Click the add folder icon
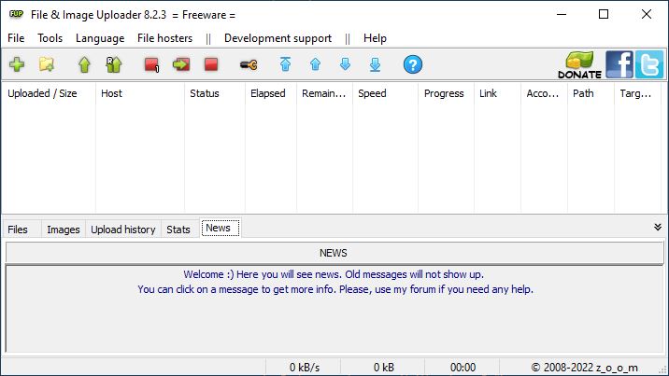The height and width of the screenshot is (376, 669). tap(47, 64)
